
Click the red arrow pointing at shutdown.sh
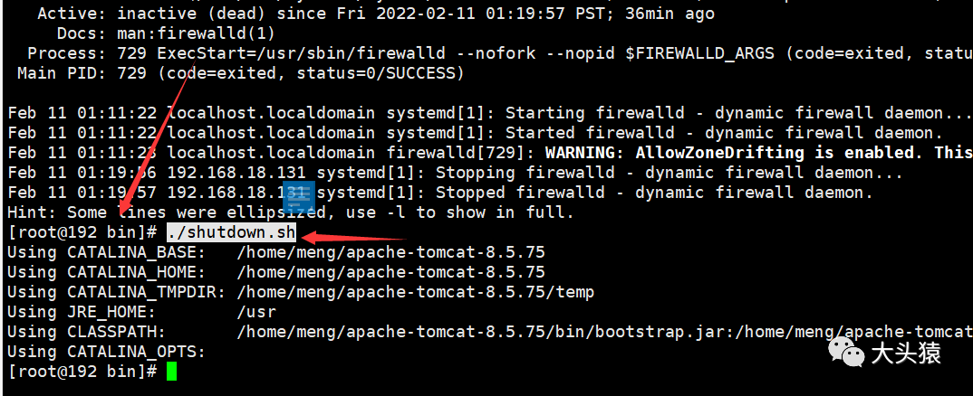352,237
